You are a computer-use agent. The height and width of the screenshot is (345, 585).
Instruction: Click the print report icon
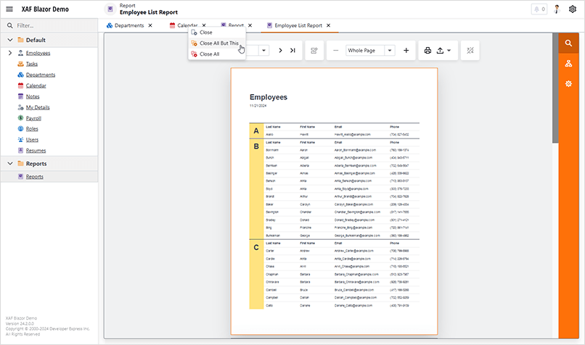(x=427, y=51)
